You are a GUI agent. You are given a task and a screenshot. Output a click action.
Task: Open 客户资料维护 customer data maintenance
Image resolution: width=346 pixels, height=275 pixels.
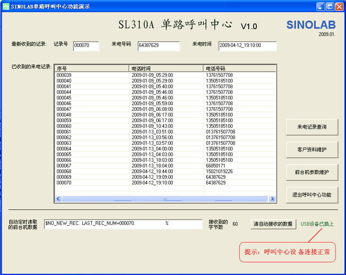click(312, 150)
